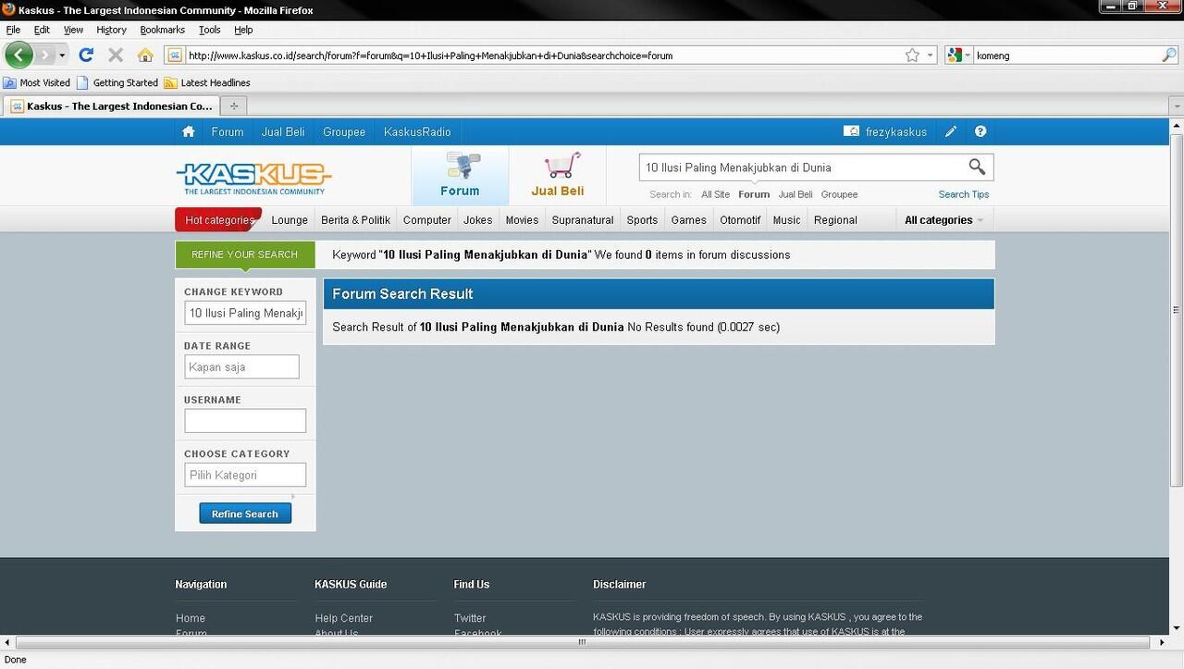Open the View menu
The image size is (1184, 669).
pyautogui.click(x=73, y=30)
